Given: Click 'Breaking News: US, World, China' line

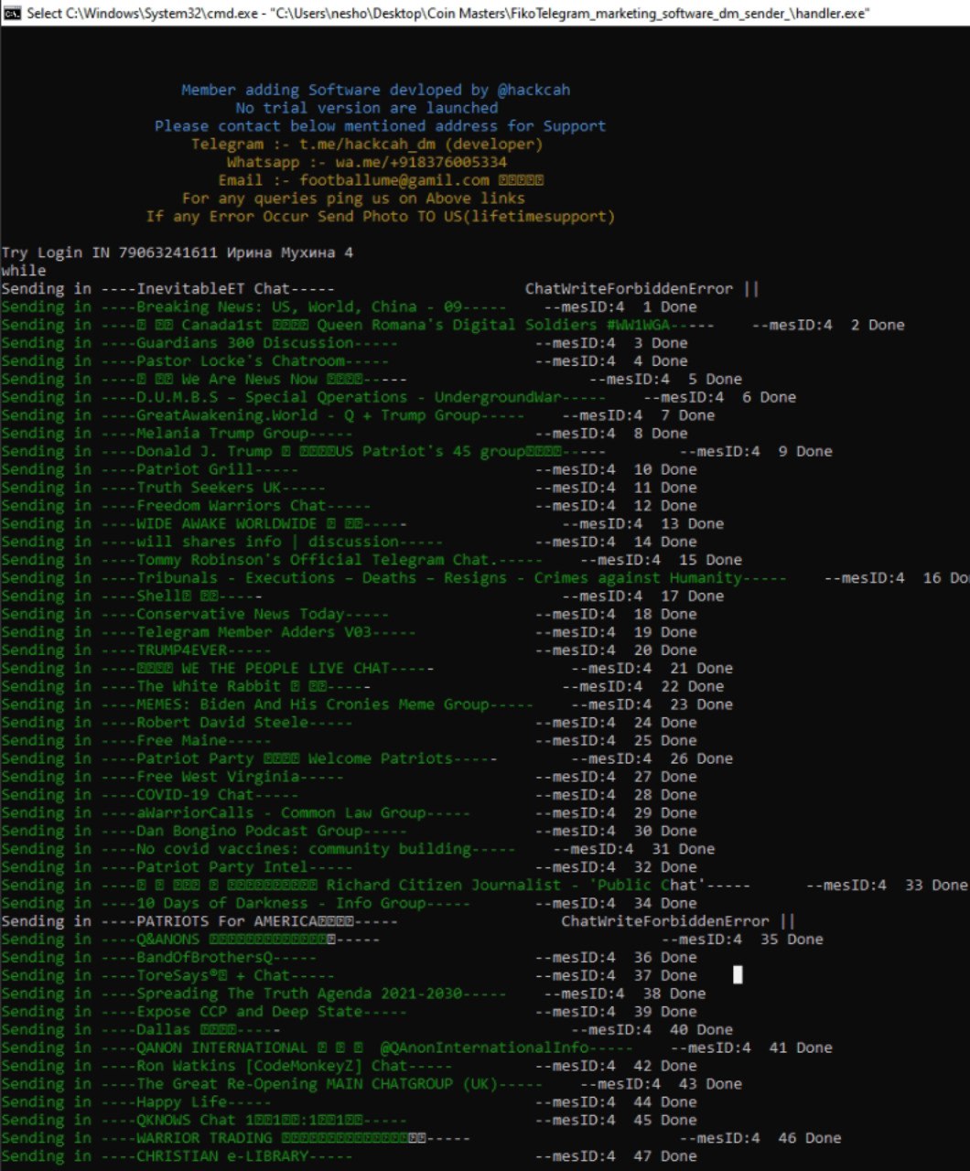Looking at the screenshot, I should (349, 307).
